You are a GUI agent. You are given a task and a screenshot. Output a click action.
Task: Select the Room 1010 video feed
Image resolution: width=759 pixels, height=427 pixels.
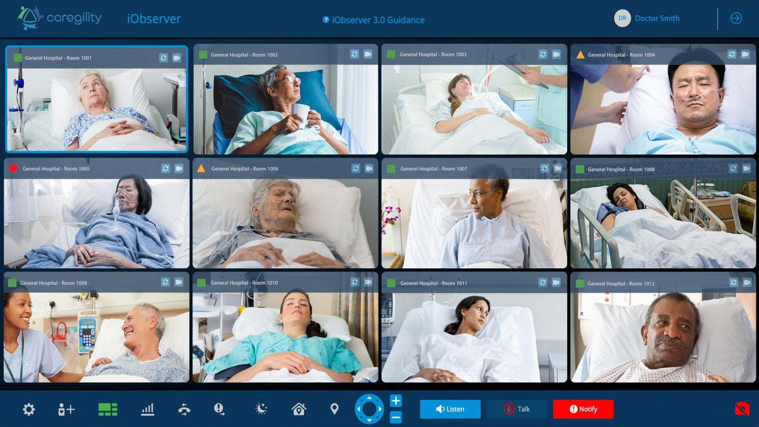coord(285,327)
